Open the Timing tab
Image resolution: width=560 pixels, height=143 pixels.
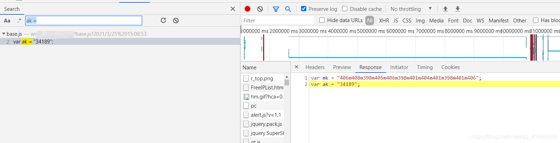[425, 67]
